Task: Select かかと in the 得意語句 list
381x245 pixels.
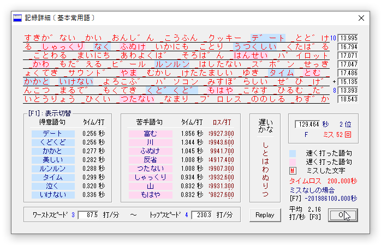Action: pos(53,151)
